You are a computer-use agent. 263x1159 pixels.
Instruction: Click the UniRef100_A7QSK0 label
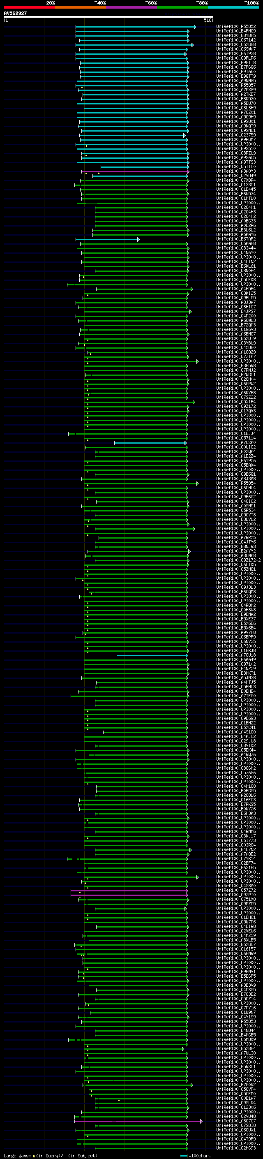[x=236, y=443]
